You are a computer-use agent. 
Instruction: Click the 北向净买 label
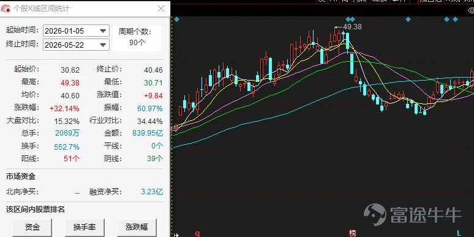[x=23, y=191]
